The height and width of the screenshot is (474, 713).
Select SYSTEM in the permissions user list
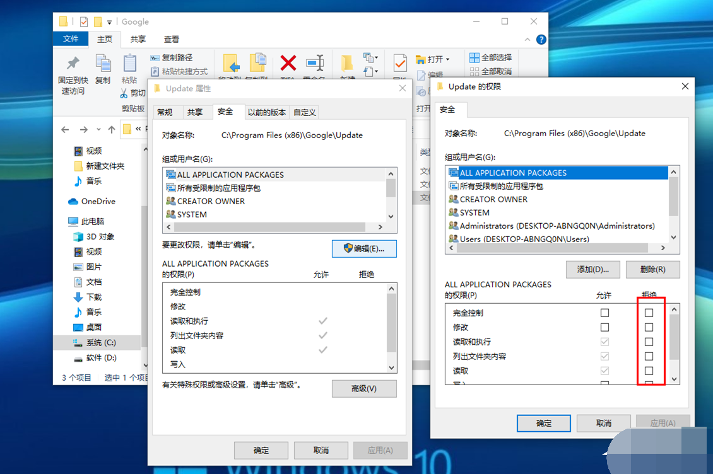click(474, 212)
